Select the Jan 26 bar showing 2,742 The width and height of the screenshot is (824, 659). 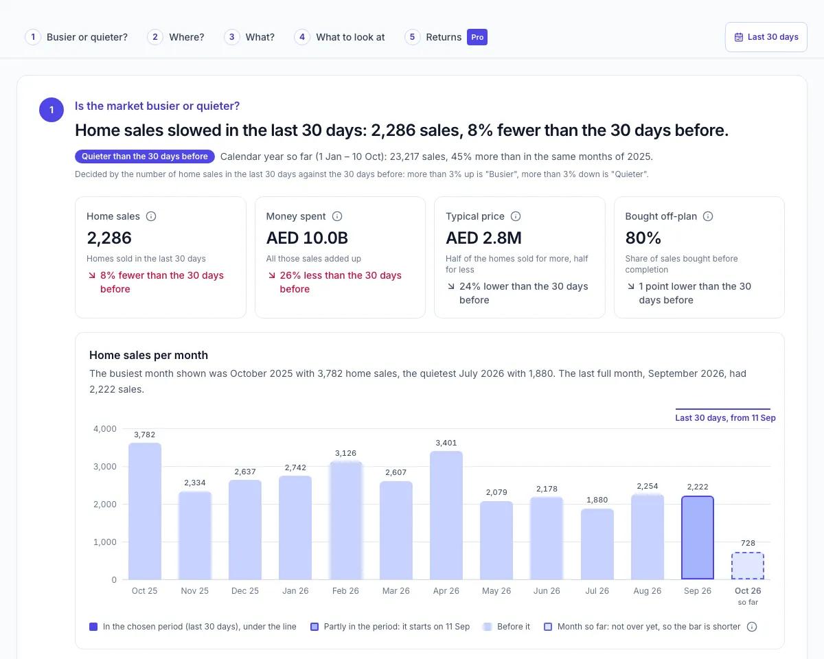pos(295,527)
